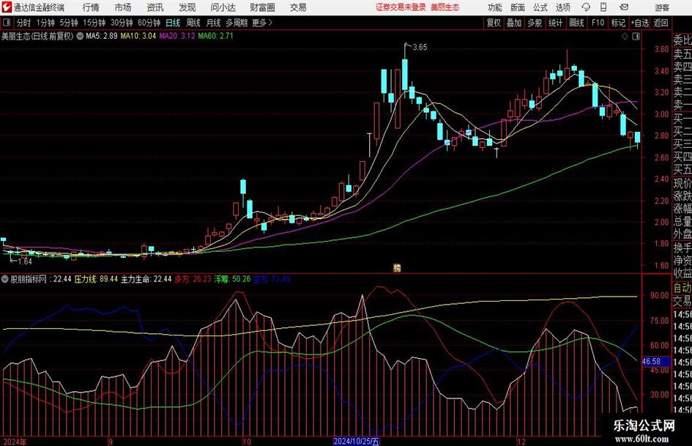Image resolution: width=692 pixels, height=446 pixels.
Task: Open the 市场 menu
Action: (123, 7)
